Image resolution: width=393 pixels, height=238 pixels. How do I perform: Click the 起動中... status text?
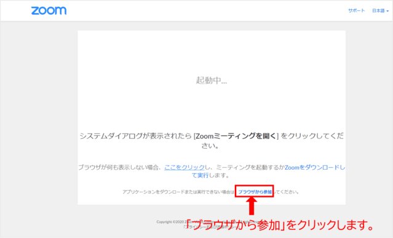tap(212, 81)
